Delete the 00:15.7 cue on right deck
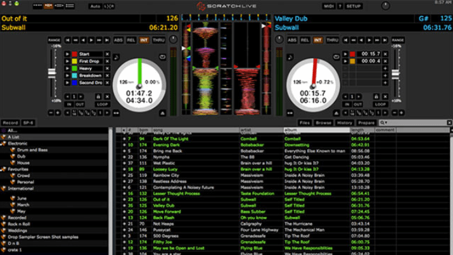 [x=385, y=54]
